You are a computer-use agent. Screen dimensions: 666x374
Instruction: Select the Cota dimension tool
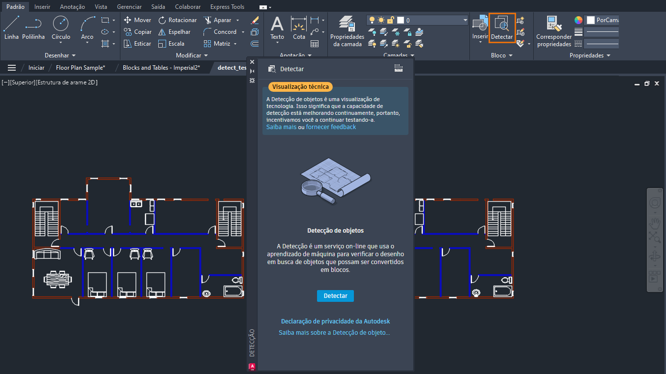tap(299, 28)
